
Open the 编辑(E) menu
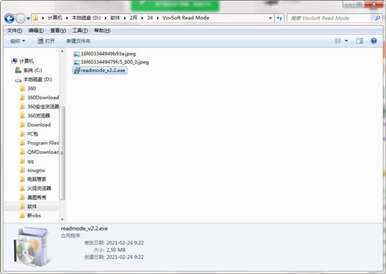[36, 30]
